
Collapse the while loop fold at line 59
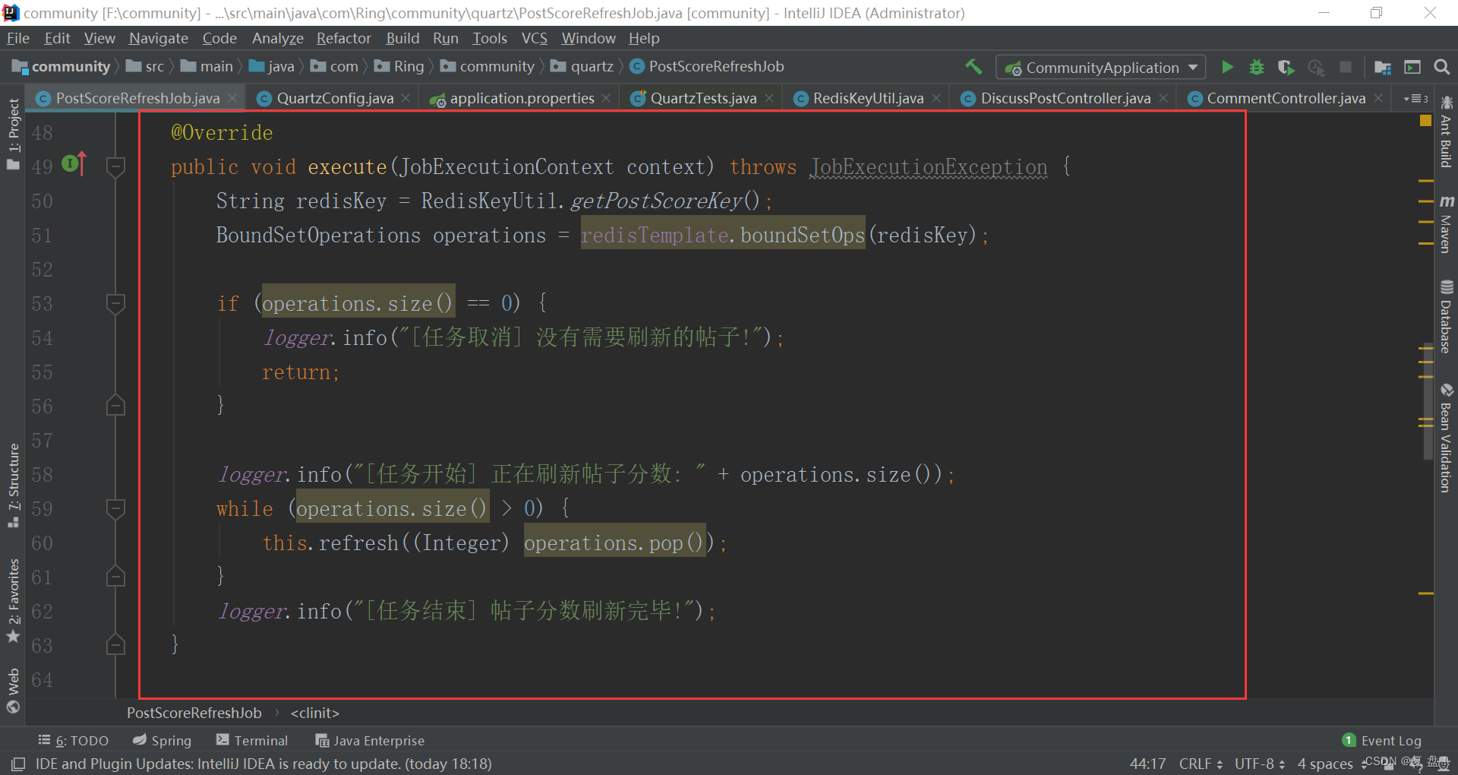pos(115,508)
